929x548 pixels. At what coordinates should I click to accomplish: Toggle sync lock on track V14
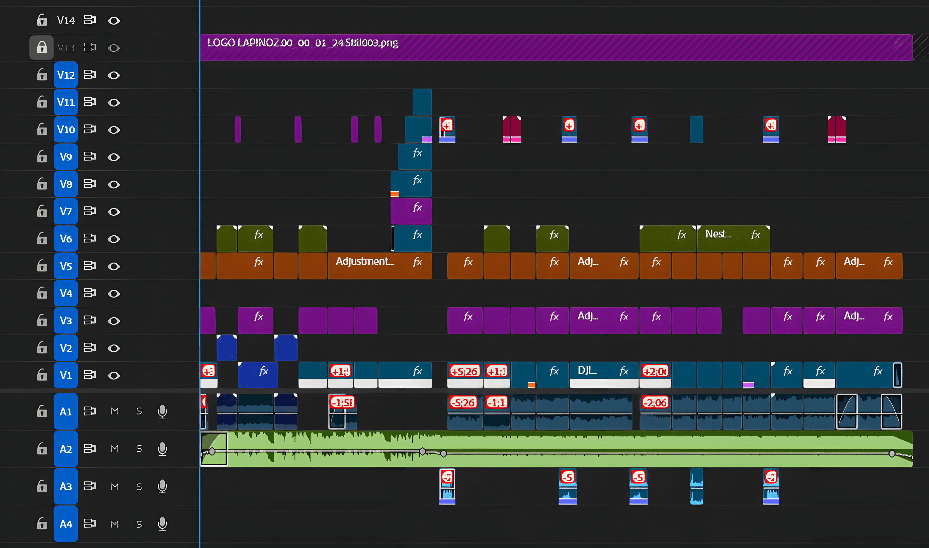point(90,20)
